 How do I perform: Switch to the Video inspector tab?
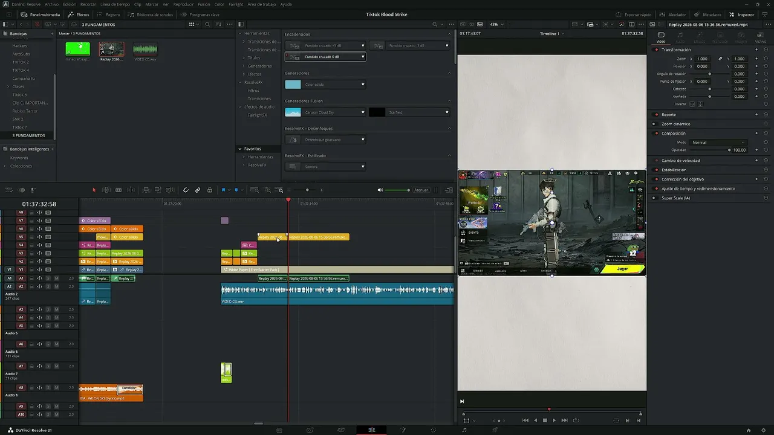pos(661,39)
